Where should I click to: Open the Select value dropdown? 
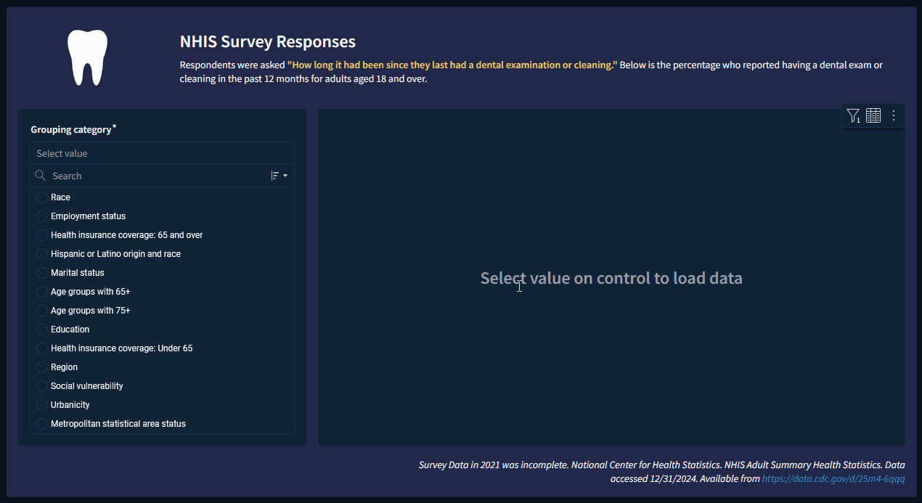tap(161, 153)
